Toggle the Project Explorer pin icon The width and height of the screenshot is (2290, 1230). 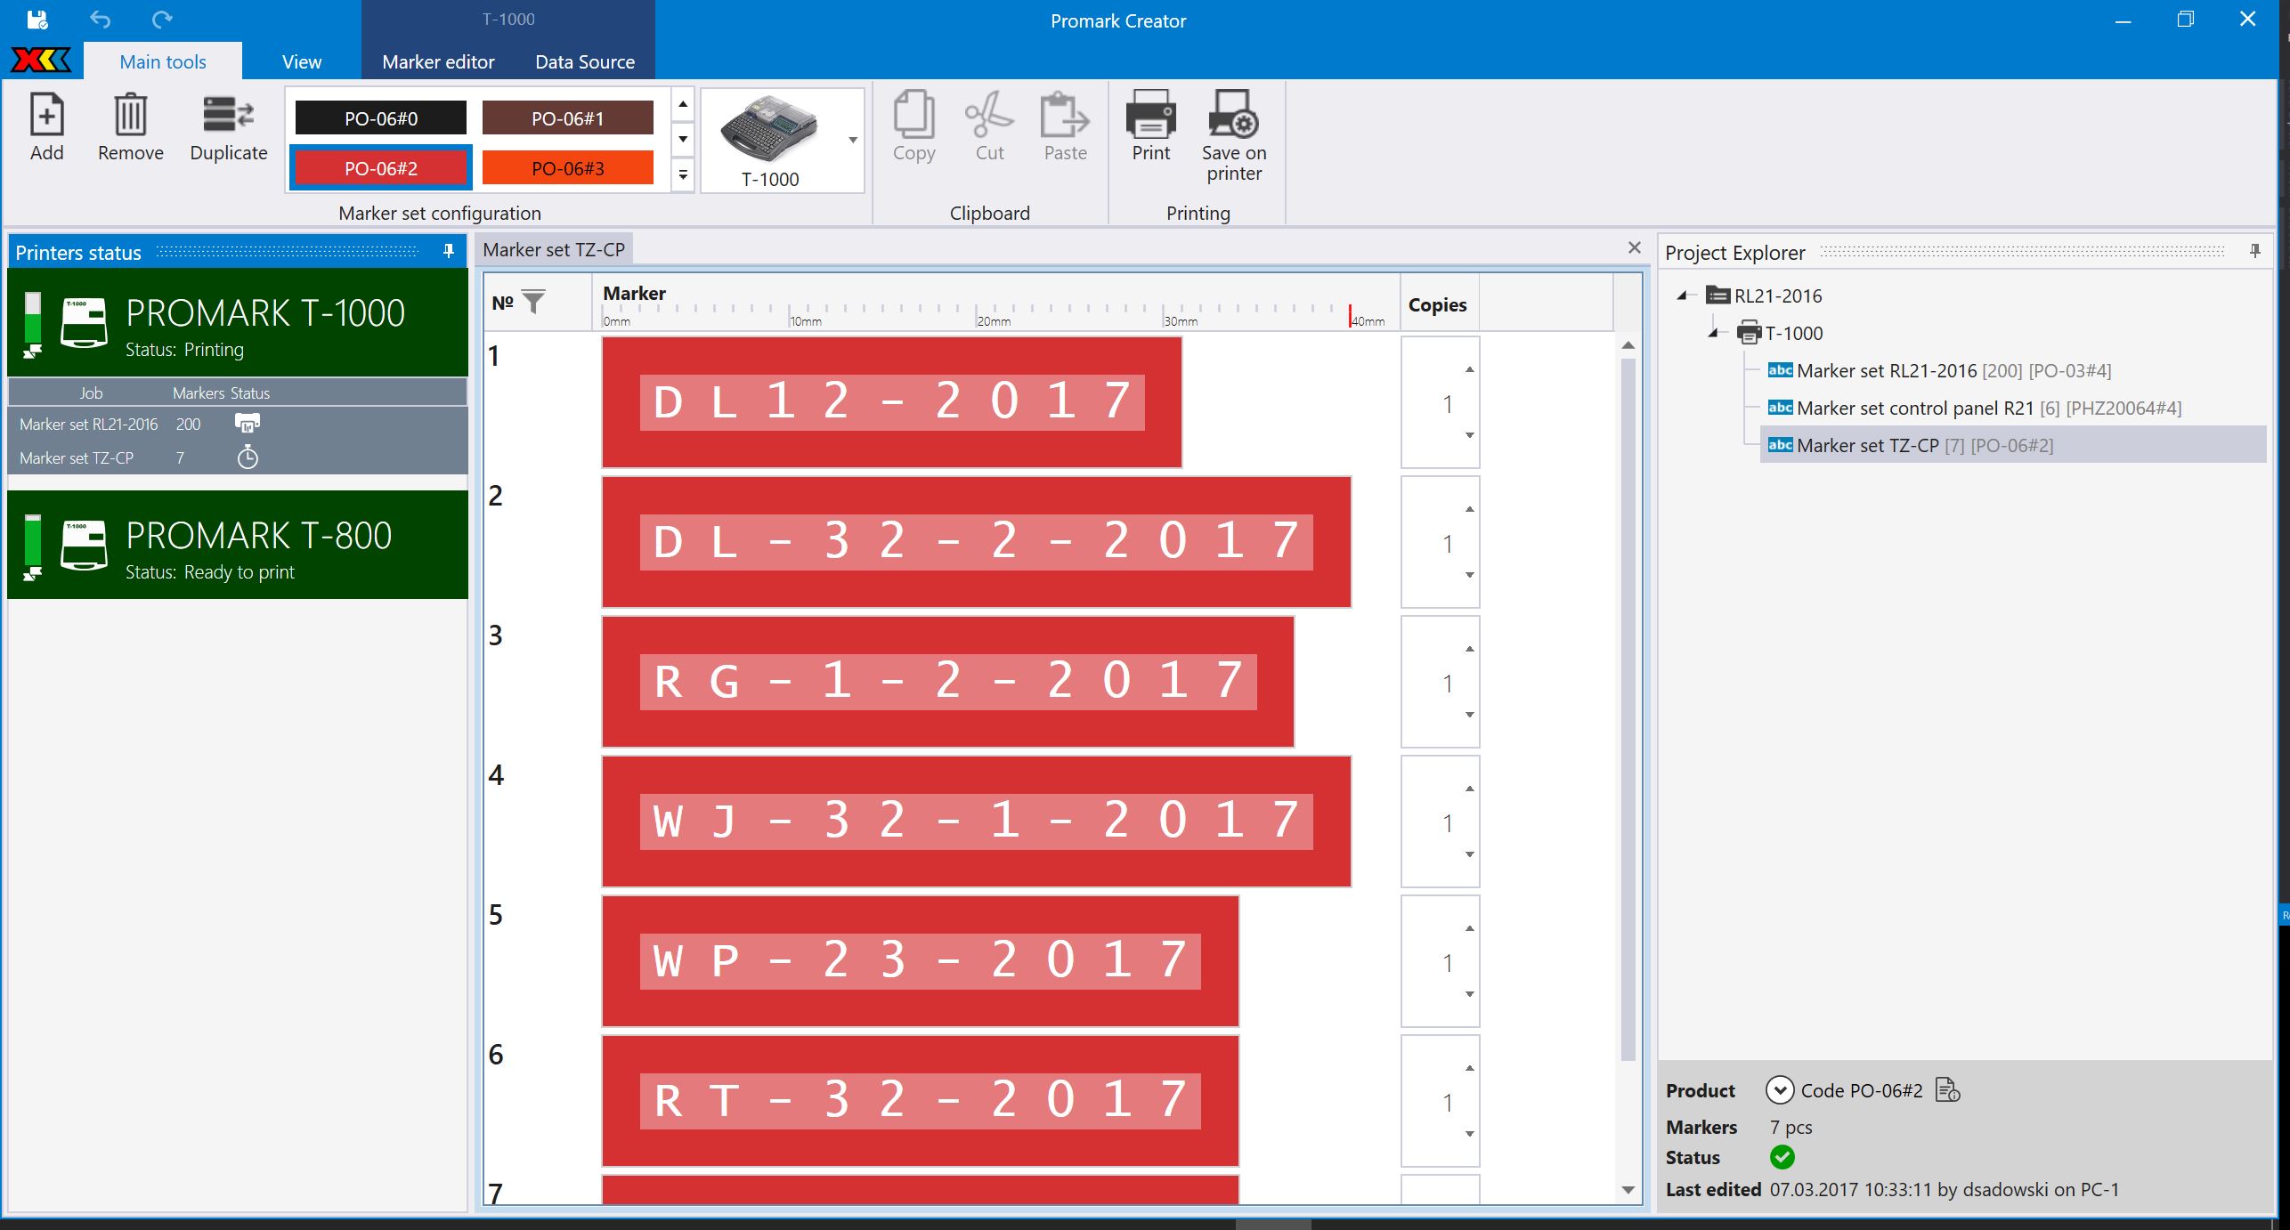pyautogui.click(x=2254, y=252)
